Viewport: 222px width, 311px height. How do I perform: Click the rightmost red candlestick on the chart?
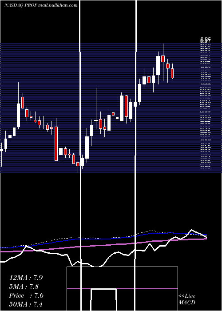(172, 73)
